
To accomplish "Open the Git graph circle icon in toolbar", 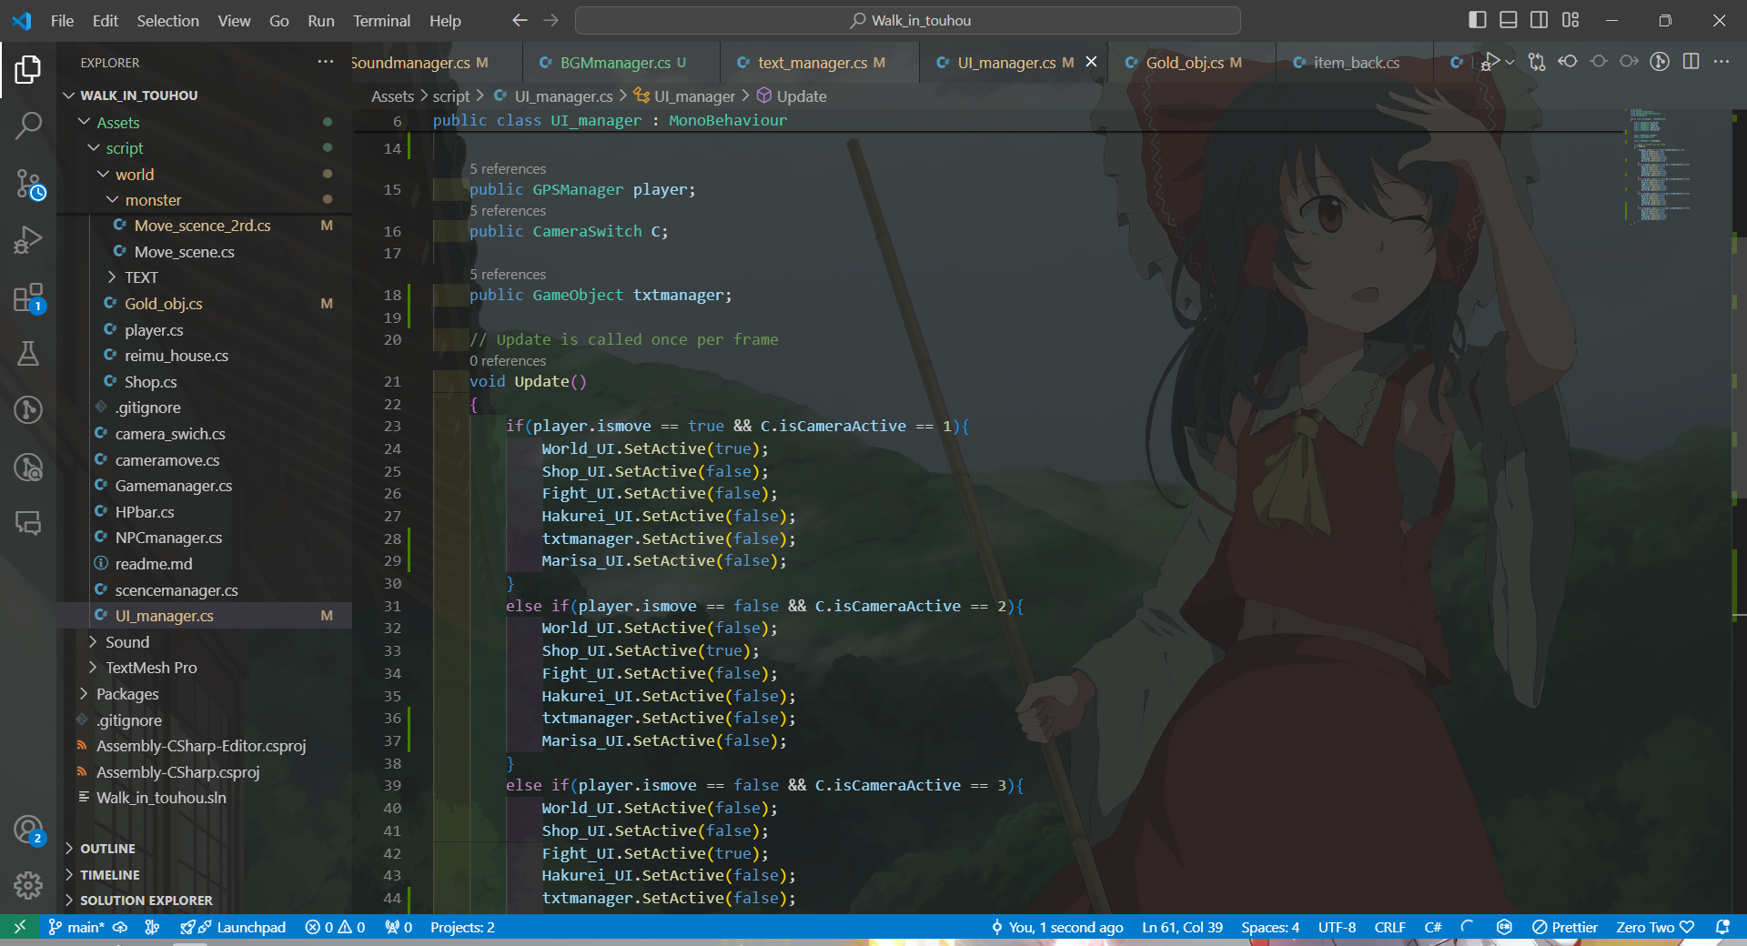I will click(1660, 62).
